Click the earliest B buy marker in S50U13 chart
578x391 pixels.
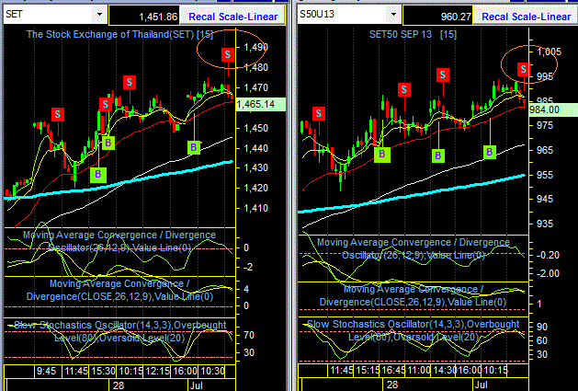382,154
